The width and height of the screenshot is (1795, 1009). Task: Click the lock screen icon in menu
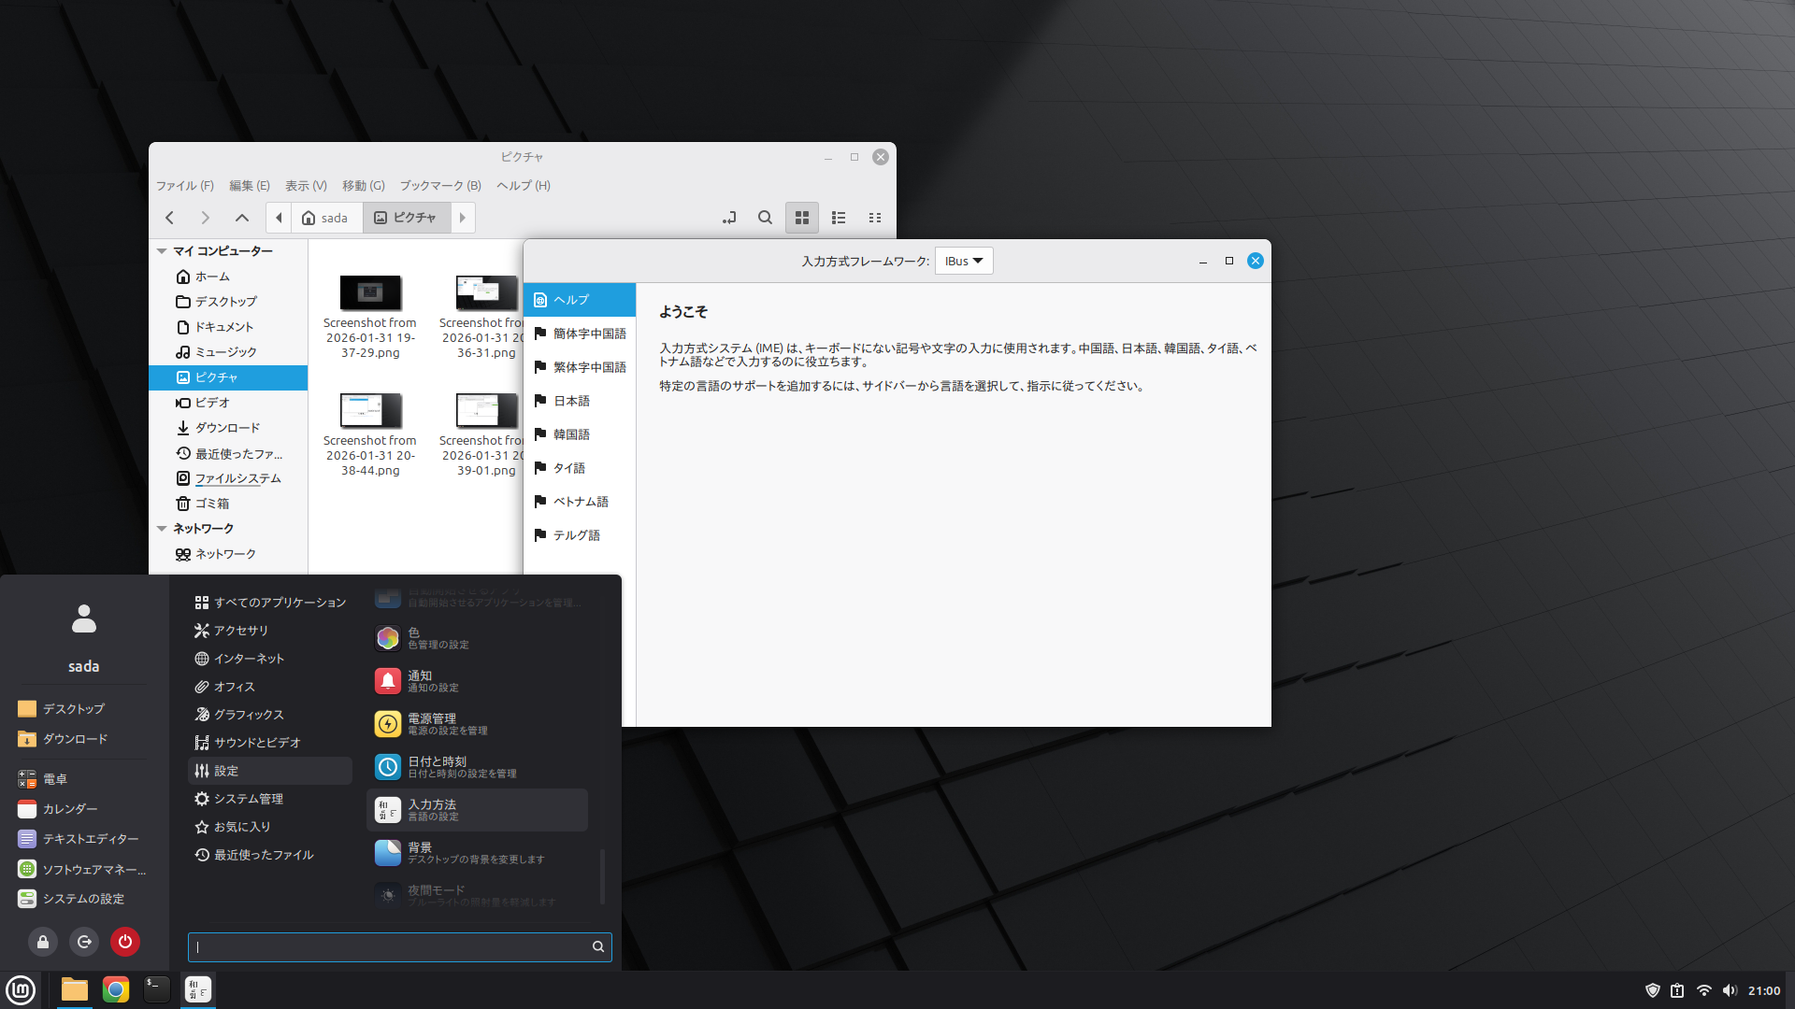[x=43, y=942]
